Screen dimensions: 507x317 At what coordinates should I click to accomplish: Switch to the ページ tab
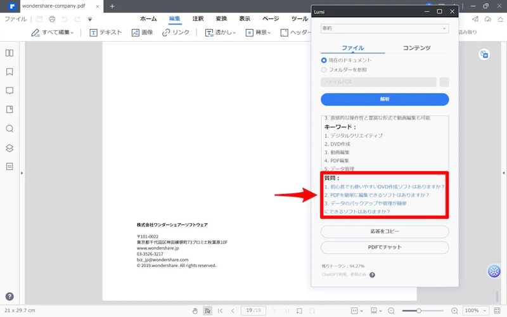[271, 19]
